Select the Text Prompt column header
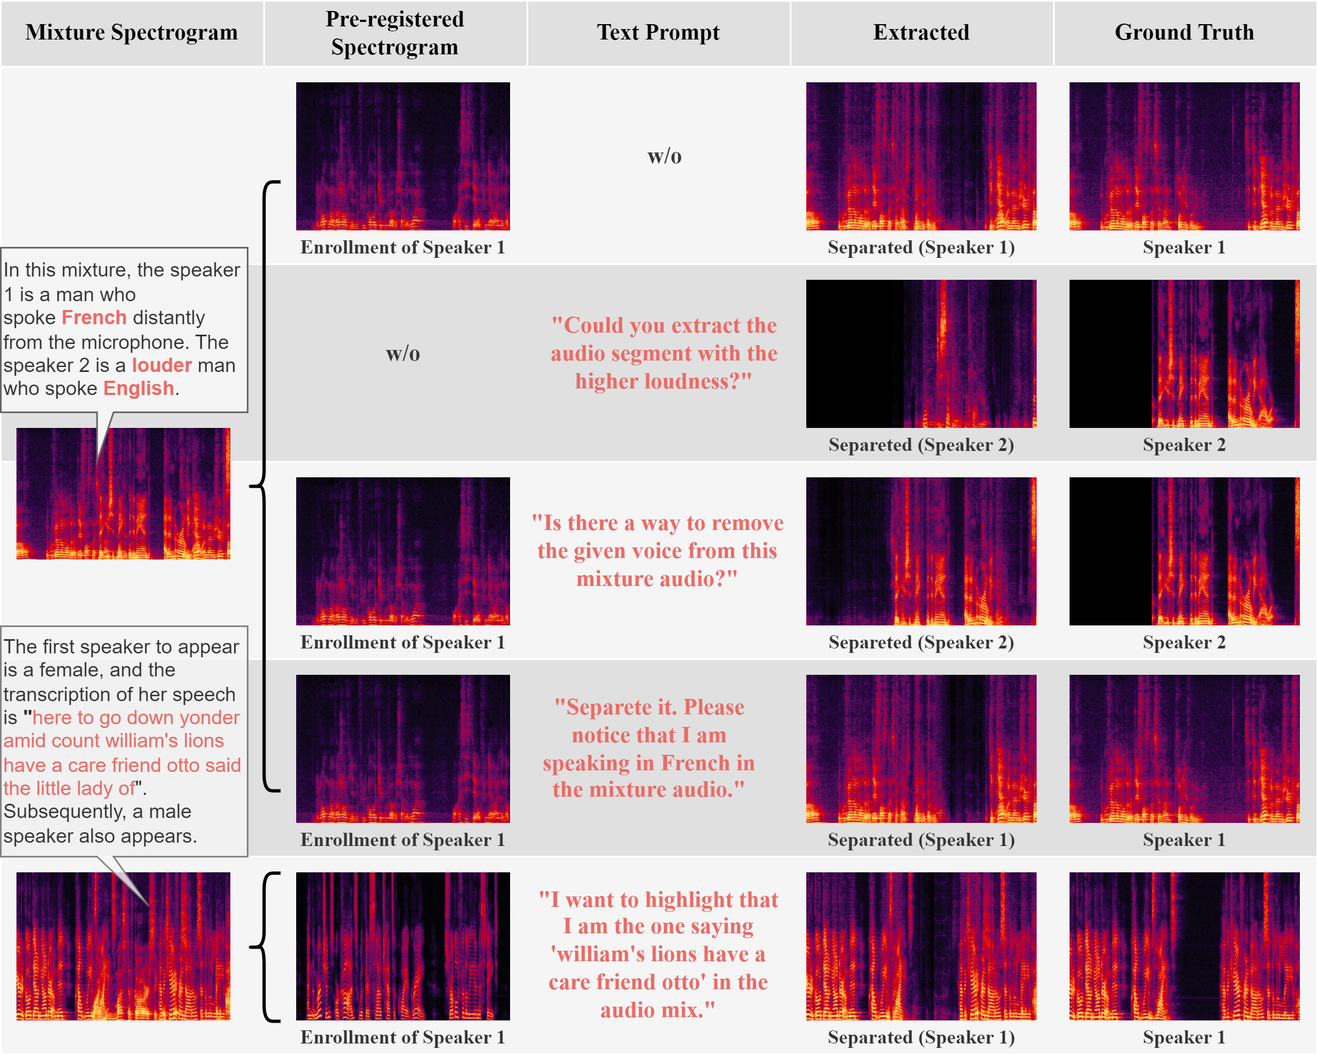The height and width of the screenshot is (1055, 1318). 658,32
